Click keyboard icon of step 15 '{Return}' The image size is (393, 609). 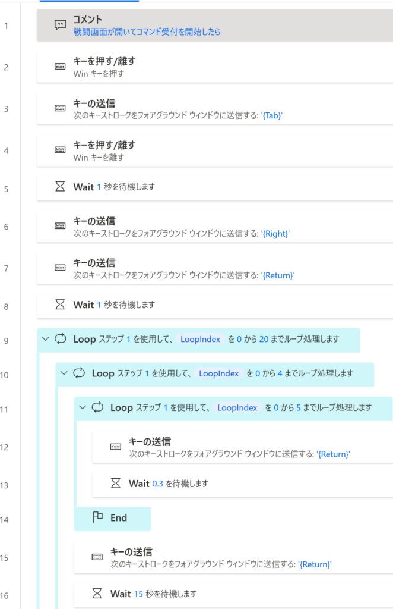coord(97,557)
